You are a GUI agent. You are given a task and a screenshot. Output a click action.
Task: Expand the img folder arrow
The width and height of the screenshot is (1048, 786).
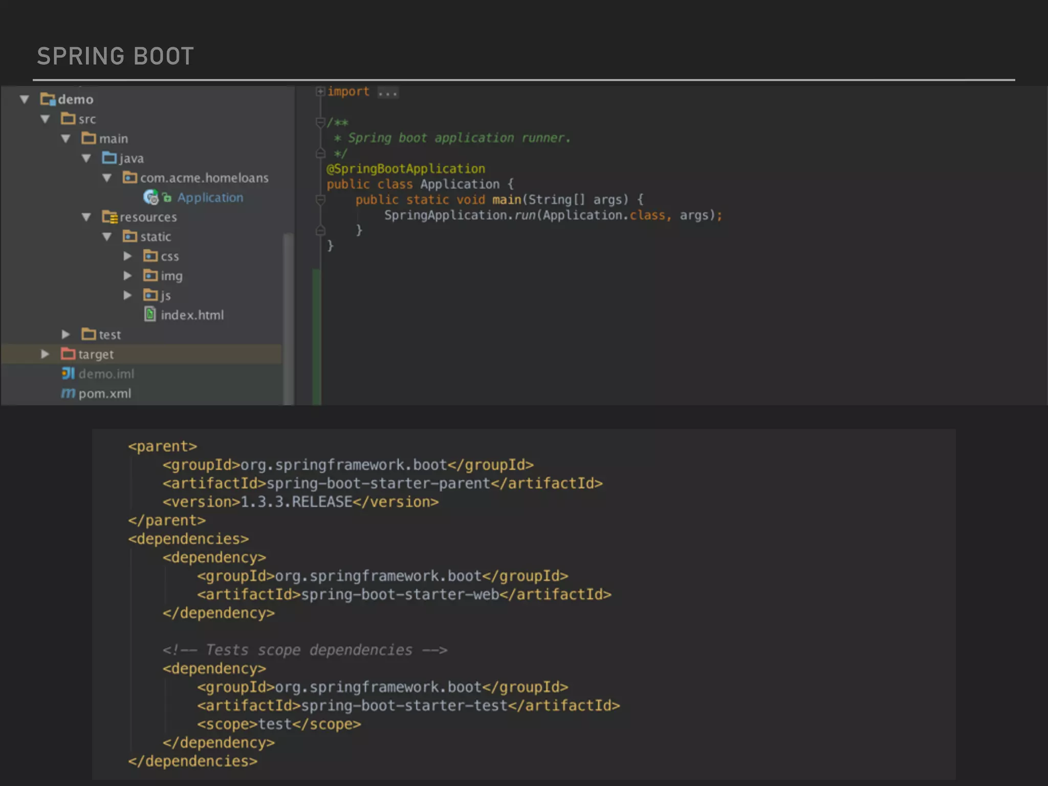click(128, 276)
